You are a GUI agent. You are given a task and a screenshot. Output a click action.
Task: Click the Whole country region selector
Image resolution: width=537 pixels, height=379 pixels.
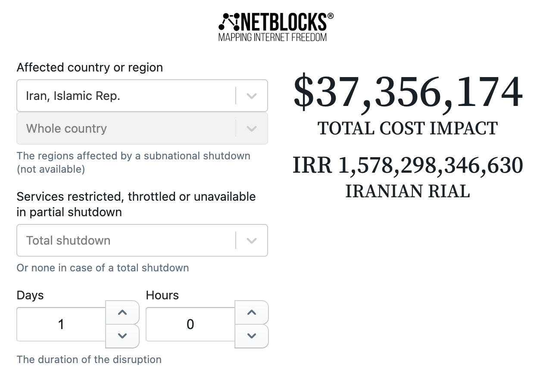click(126, 128)
